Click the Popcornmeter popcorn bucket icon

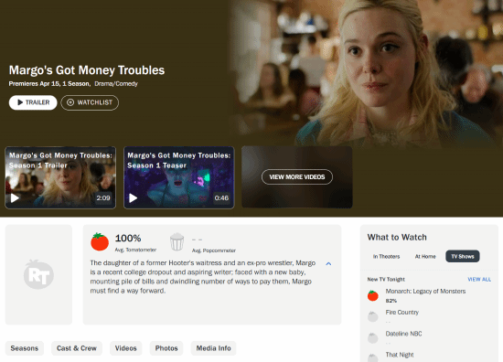(x=177, y=242)
